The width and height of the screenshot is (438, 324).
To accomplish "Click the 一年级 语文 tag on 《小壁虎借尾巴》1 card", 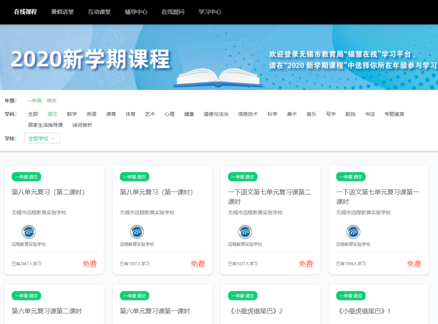I will [x=350, y=296].
